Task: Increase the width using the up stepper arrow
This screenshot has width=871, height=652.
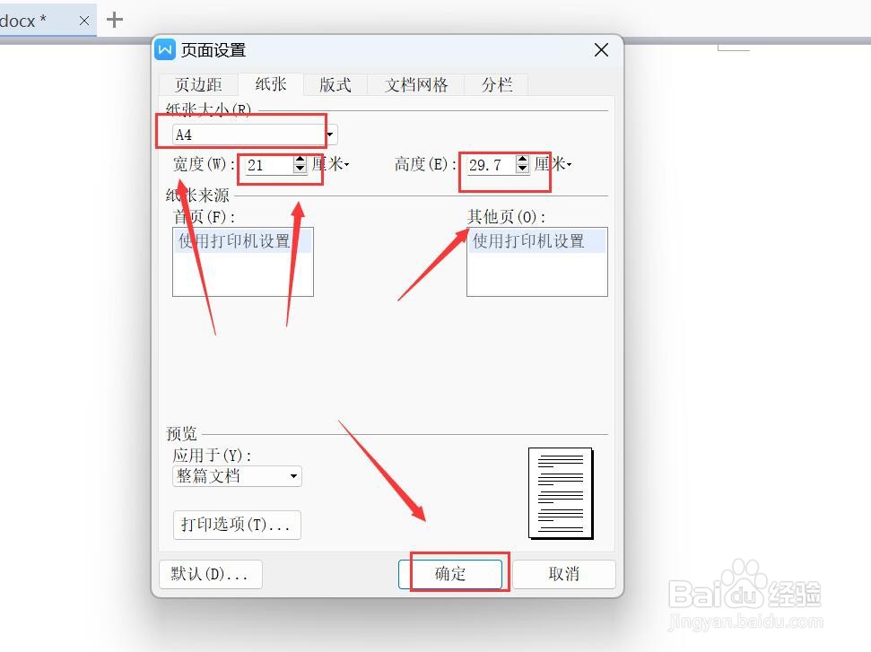Action: click(299, 160)
